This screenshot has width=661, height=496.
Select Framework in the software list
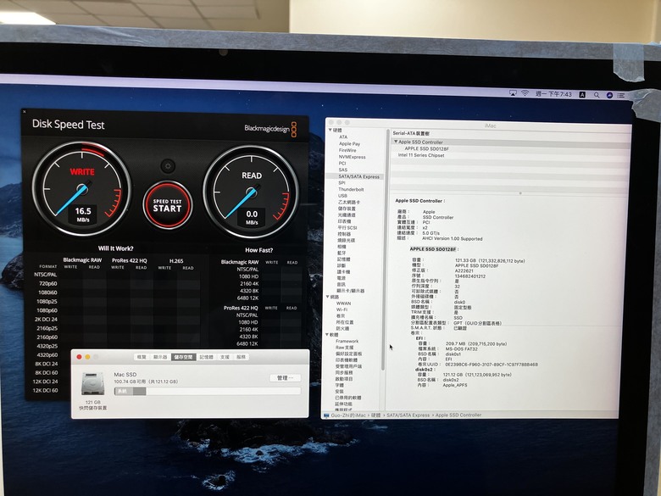click(347, 341)
